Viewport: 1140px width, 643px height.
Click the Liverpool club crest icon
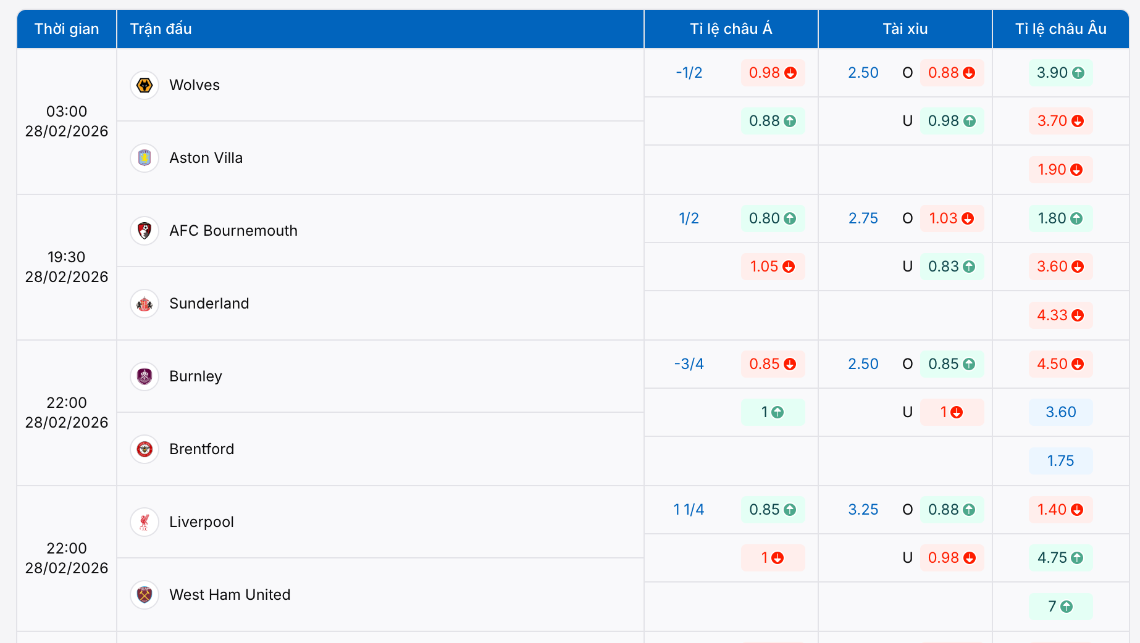(145, 522)
